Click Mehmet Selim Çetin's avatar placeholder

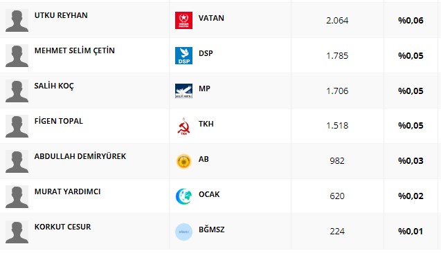[x=17, y=55]
